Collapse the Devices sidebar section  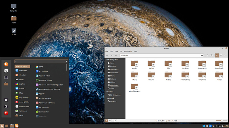point(106,92)
